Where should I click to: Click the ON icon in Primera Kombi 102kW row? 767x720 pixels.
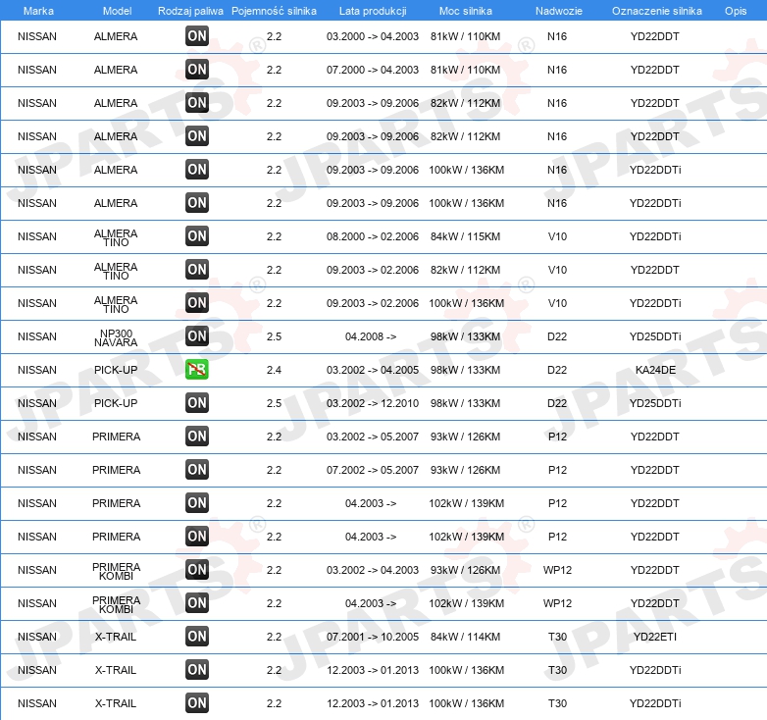click(197, 602)
